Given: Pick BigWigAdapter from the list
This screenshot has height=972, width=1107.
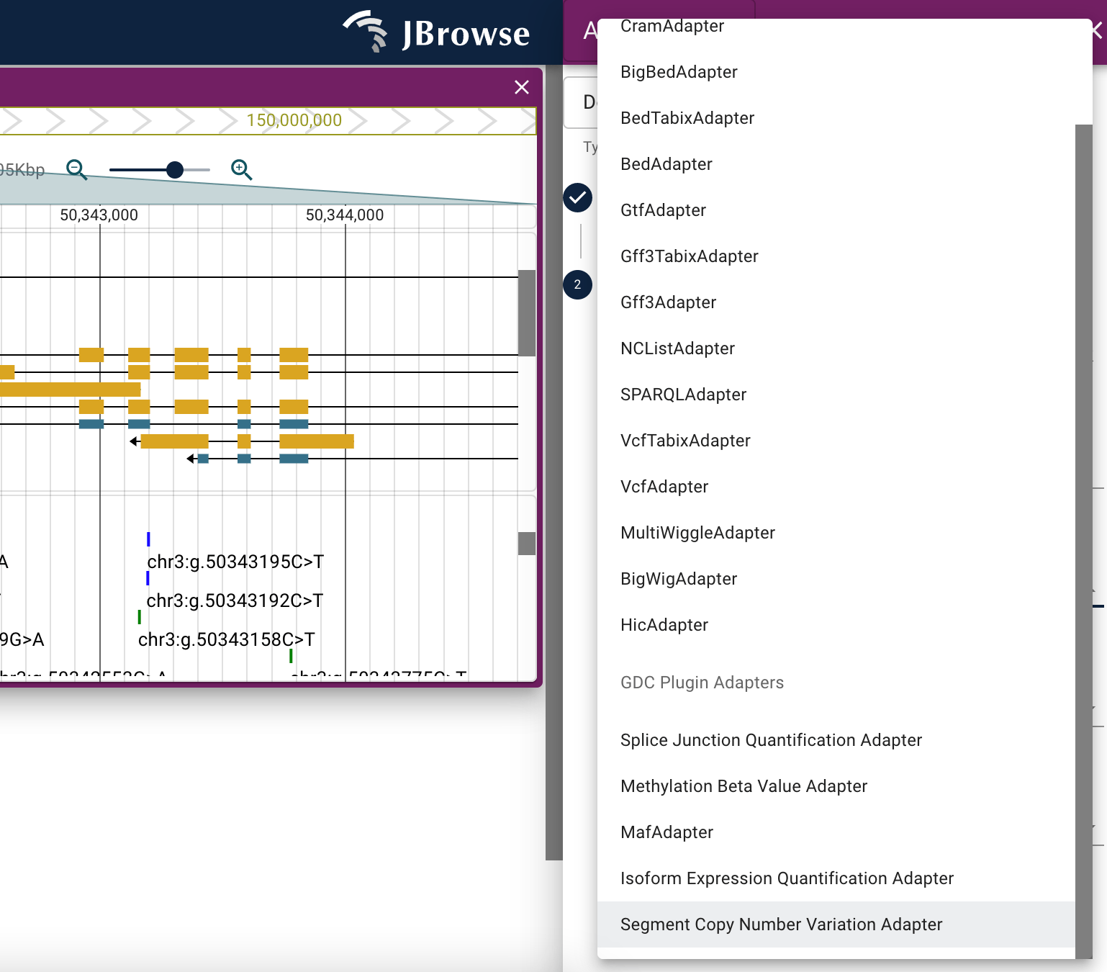Looking at the screenshot, I should (836, 579).
